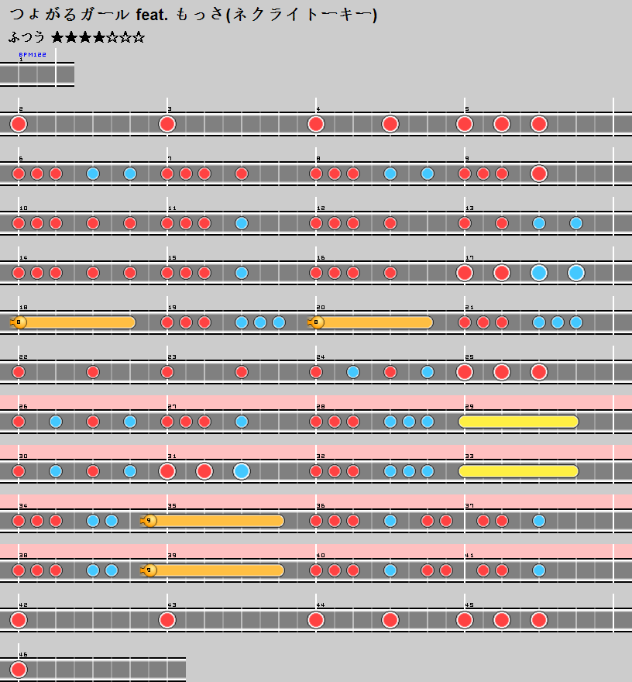Screen dimensions: 632x682
Task: Select the big red note at measure 43
Action: 167,620
